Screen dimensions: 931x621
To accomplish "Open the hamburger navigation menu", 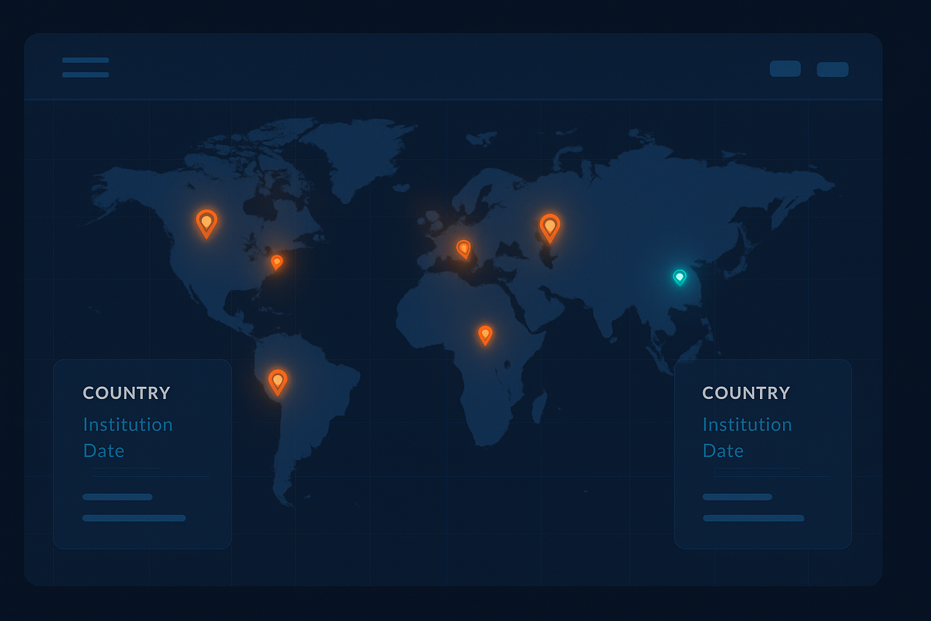I will pyautogui.click(x=85, y=68).
